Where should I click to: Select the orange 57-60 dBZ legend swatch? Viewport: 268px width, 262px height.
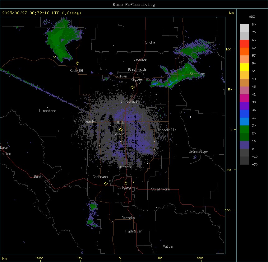(x=244, y=51)
